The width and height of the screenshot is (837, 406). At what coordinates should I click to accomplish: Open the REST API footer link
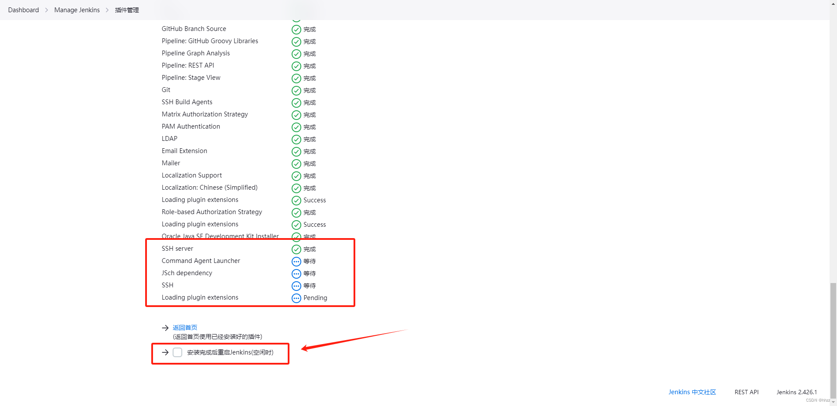(x=746, y=392)
